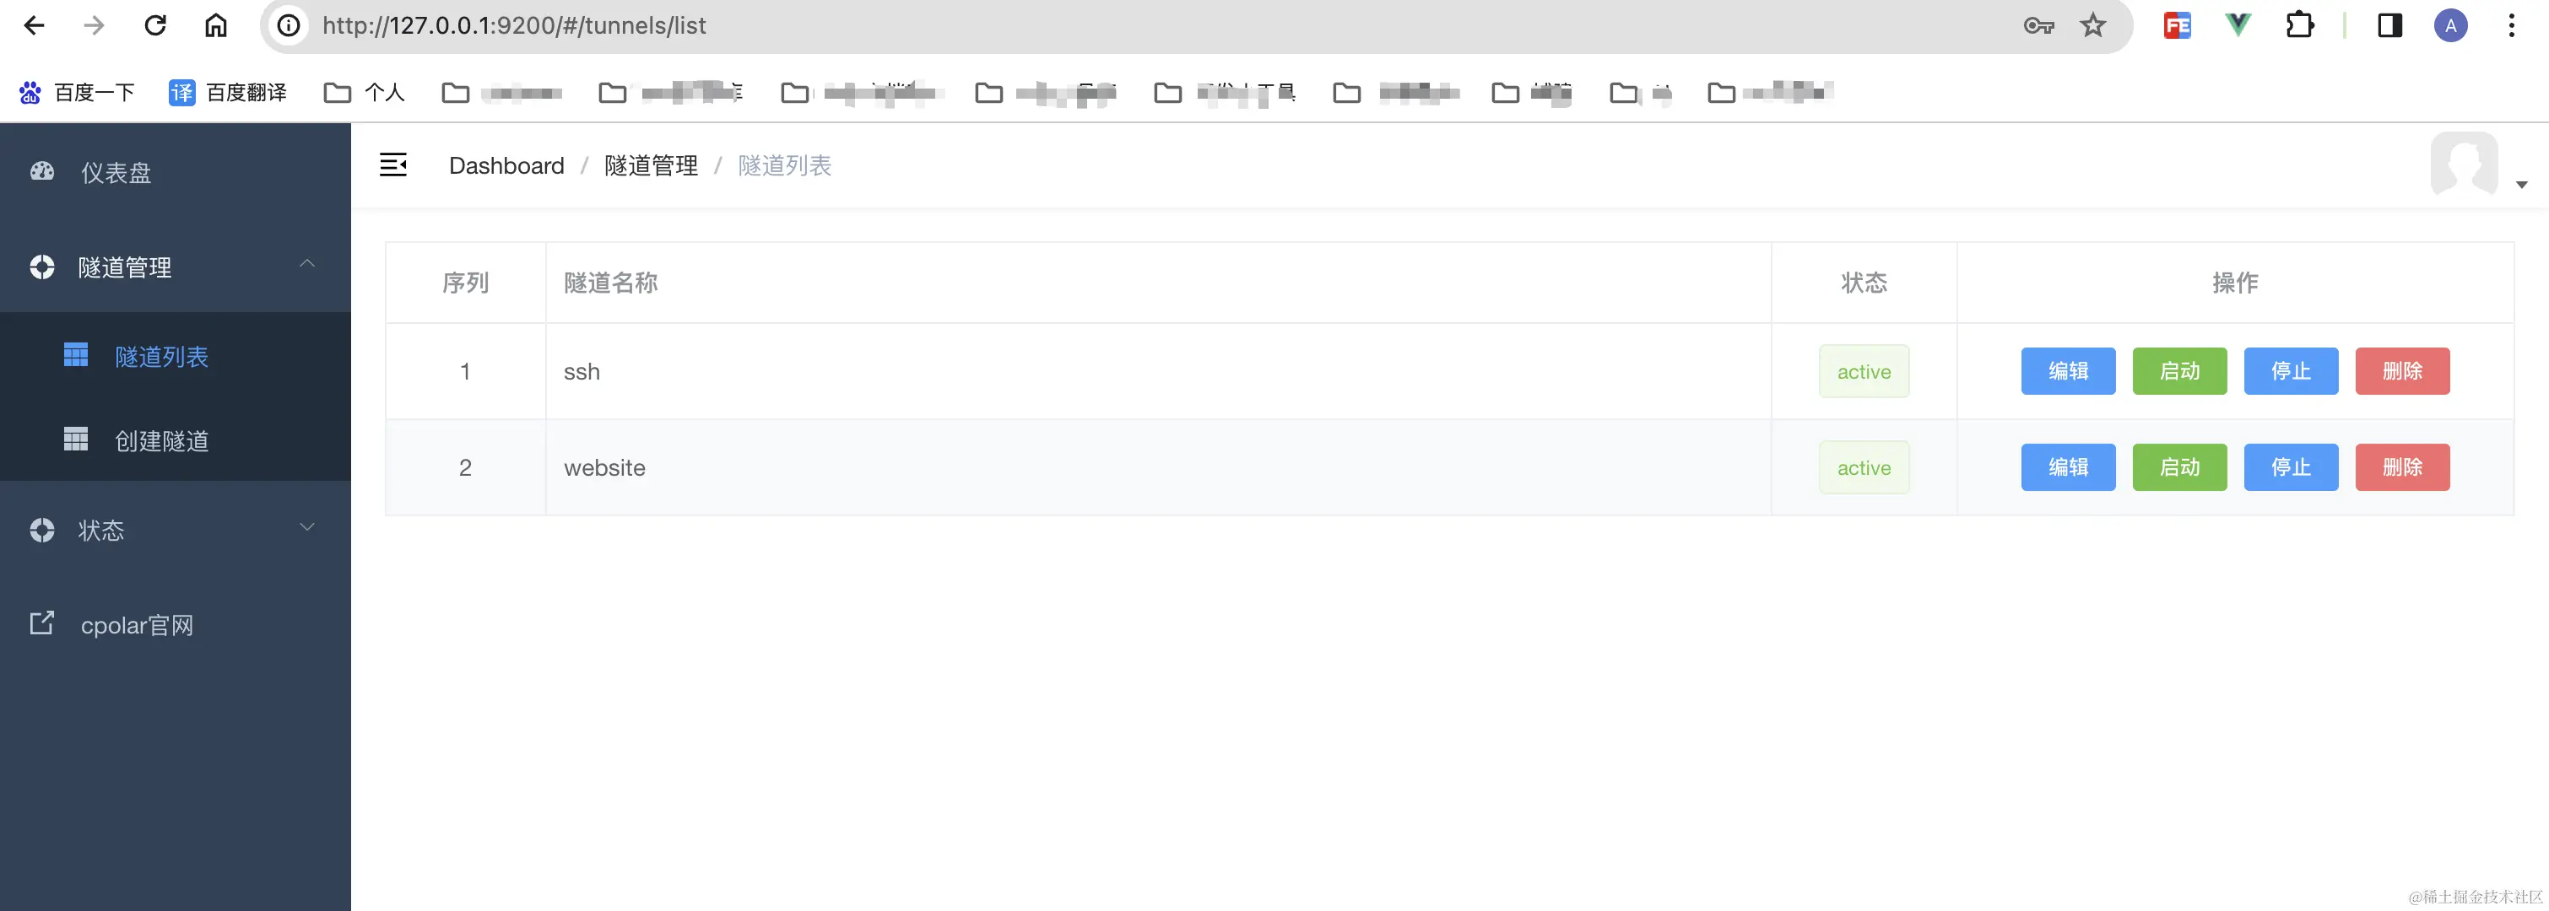The width and height of the screenshot is (2549, 911).
Task: Open the 仪表盘 dashboard sidebar item
Action: pyautogui.click(x=116, y=173)
